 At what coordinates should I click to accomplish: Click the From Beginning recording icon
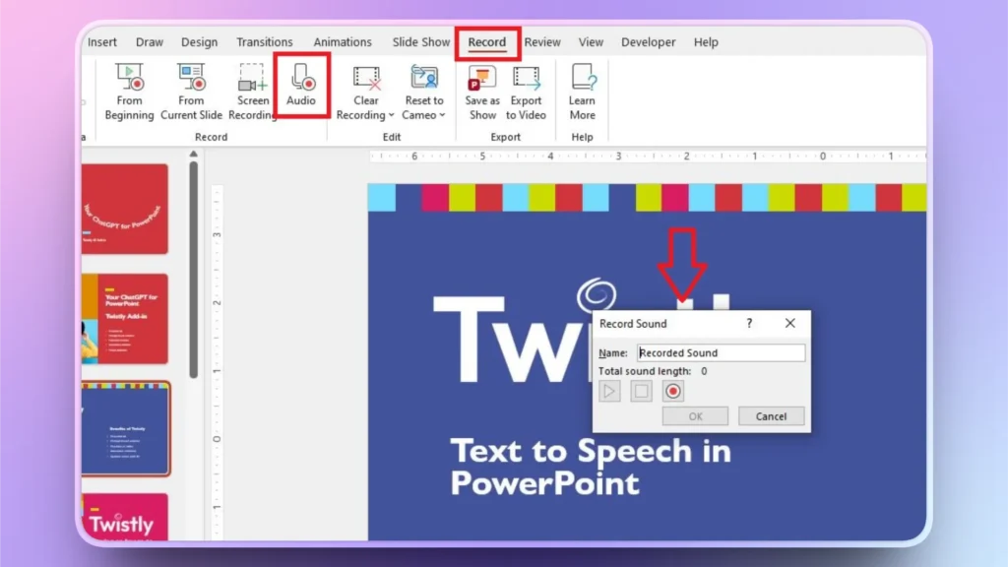tap(129, 87)
